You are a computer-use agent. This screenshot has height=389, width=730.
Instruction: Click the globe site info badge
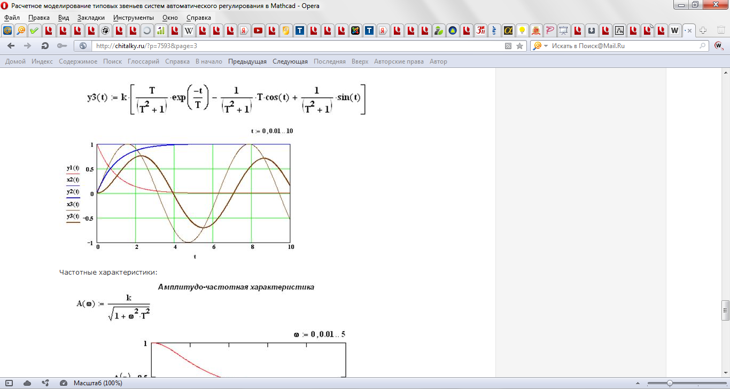click(83, 46)
